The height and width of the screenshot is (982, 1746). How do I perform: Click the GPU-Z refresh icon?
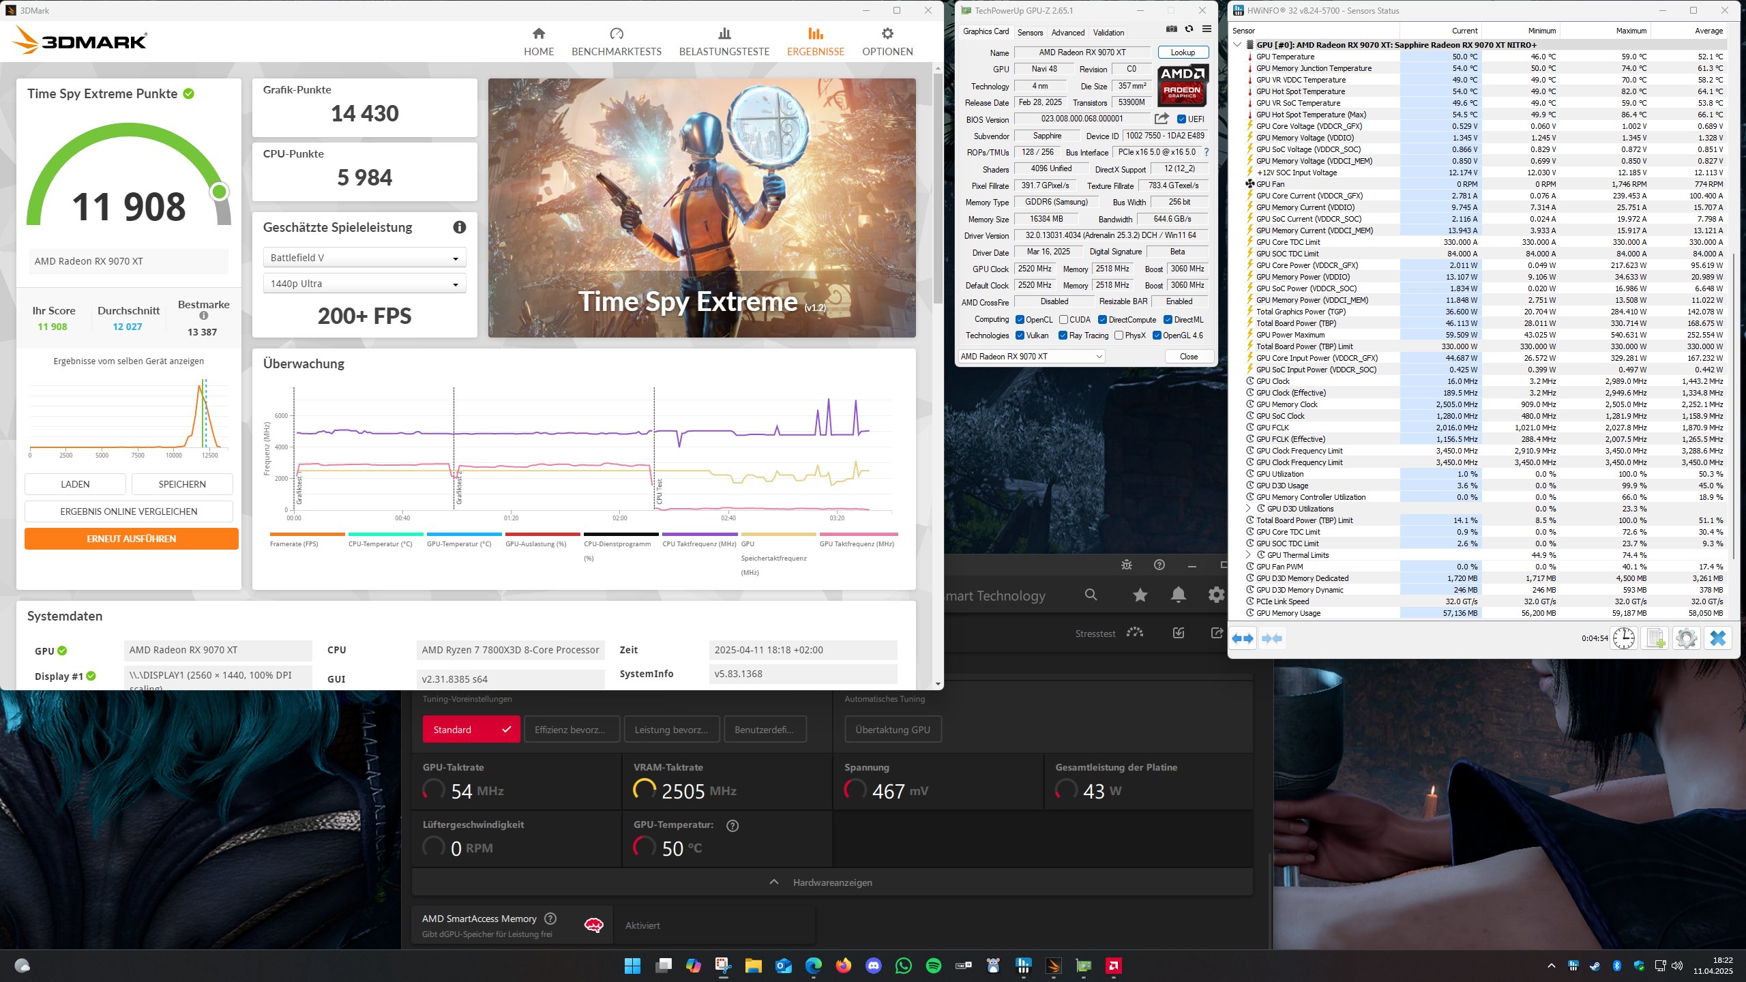(1189, 29)
